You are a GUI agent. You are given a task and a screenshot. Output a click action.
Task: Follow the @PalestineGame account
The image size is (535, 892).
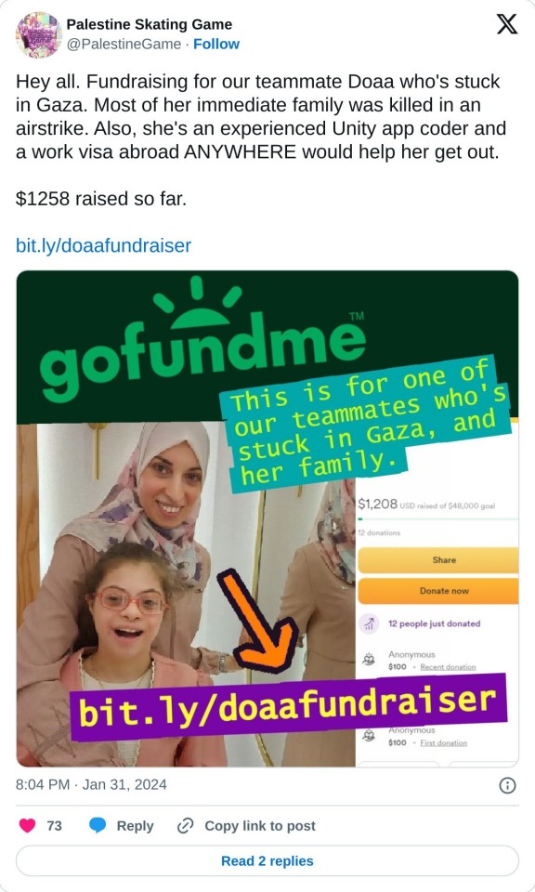(x=216, y=45)
